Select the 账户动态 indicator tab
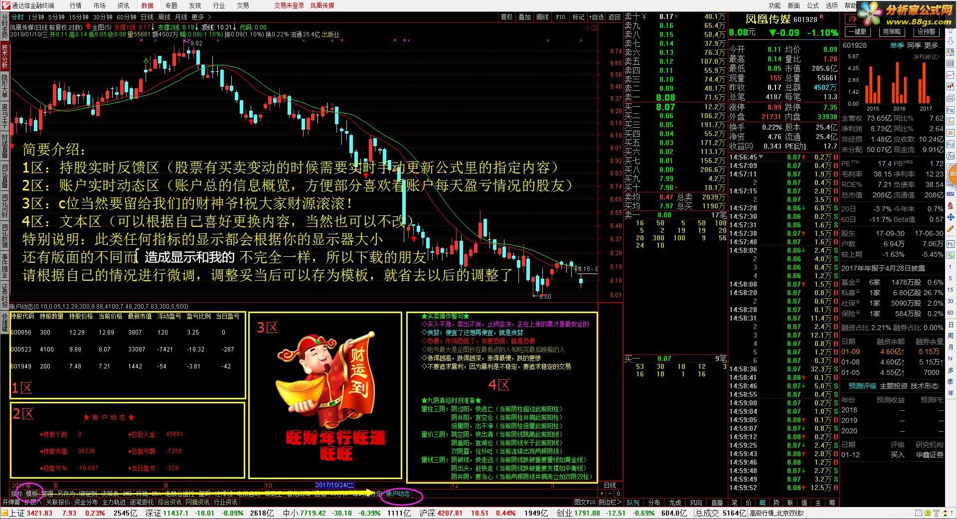 tap(398, 494)
